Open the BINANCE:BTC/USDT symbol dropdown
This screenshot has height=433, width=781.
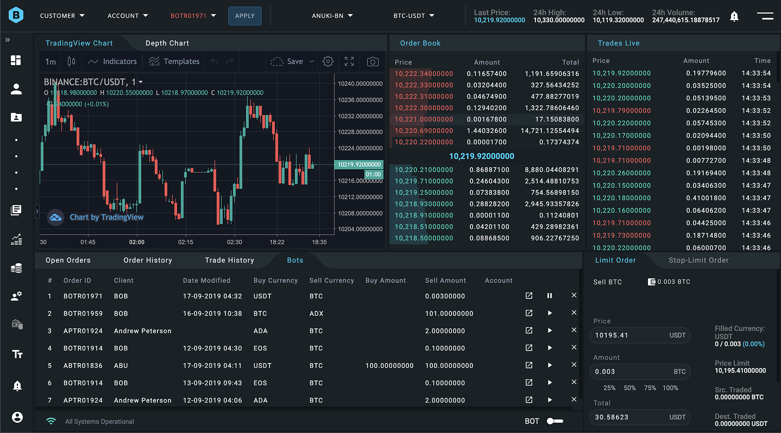93,82
